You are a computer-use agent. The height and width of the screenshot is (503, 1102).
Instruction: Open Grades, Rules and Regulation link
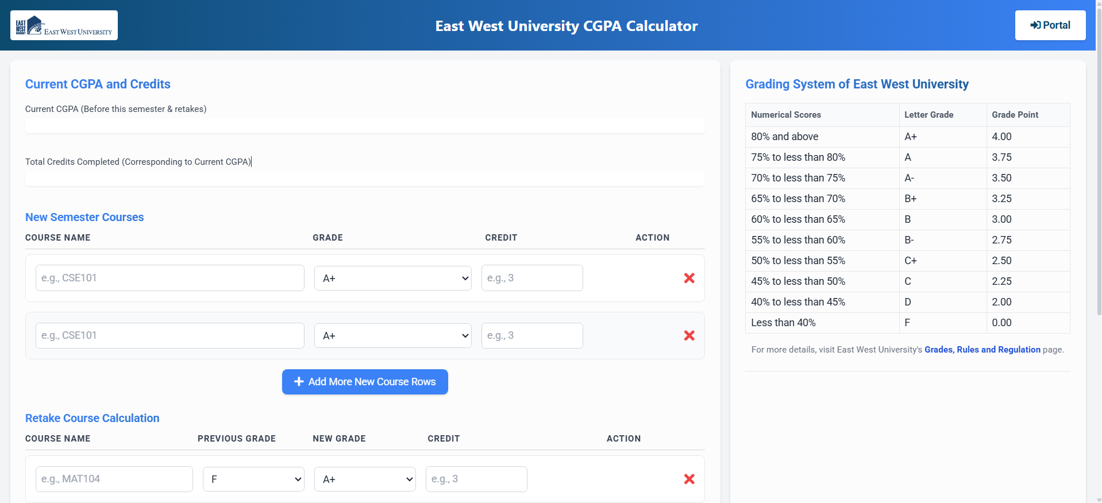982,350
